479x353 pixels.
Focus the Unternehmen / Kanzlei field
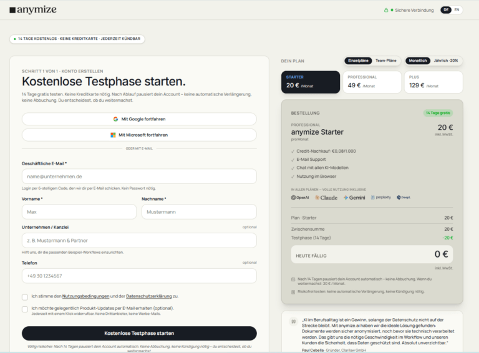tap(139, 241)
